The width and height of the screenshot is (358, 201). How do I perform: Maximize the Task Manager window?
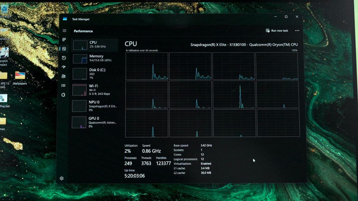[x=286, y=17]
